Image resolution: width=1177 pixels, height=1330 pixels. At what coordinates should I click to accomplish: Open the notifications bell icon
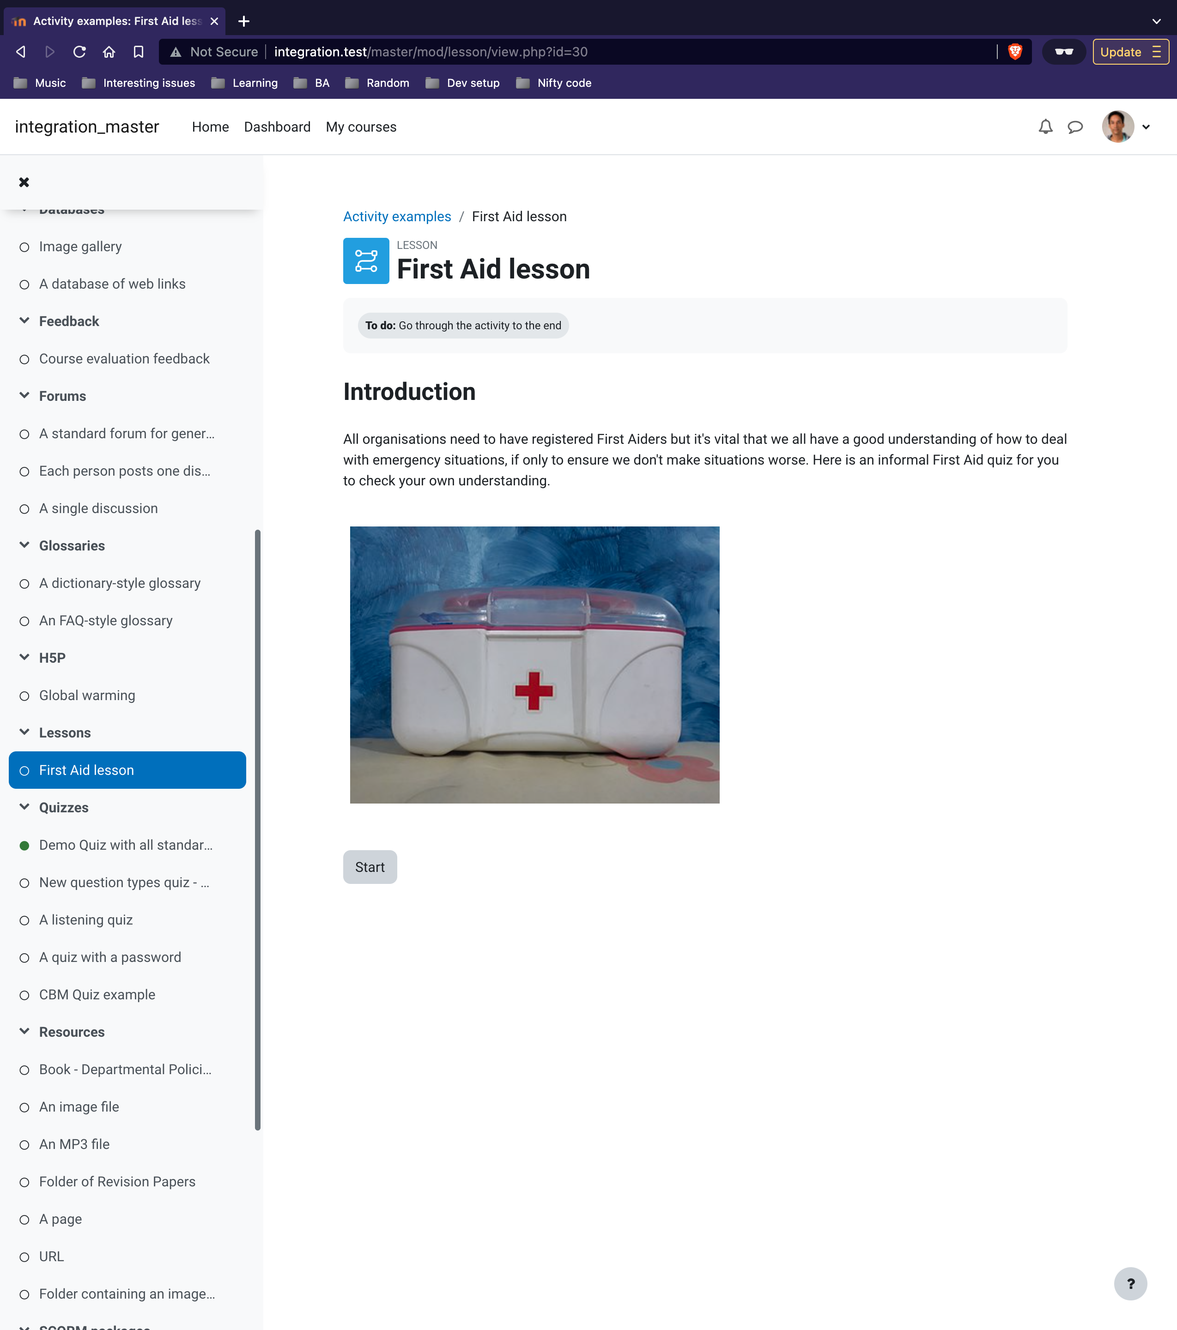coord(1045,127)
